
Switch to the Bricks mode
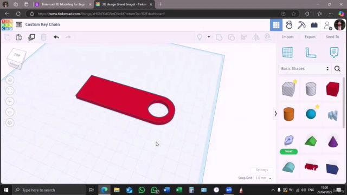click(x=314, y=25)
